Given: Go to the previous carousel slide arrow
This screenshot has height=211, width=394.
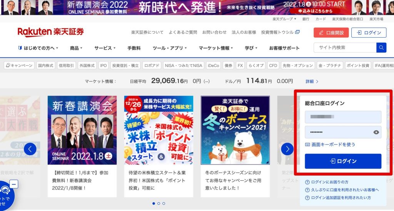Looking at the screenshot, I should (x=30, y=149).
